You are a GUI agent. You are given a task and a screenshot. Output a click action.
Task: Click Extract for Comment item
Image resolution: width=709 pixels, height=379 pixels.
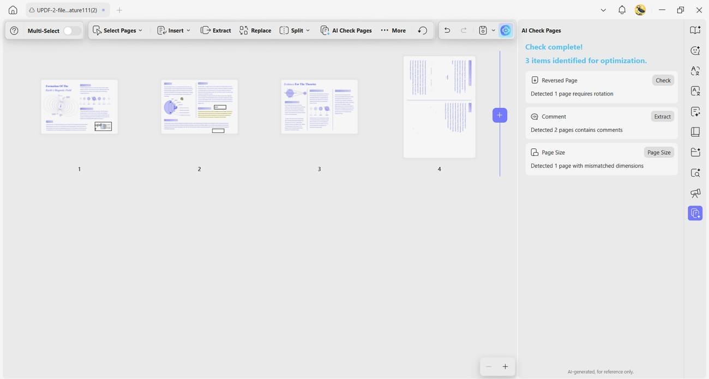662,117
